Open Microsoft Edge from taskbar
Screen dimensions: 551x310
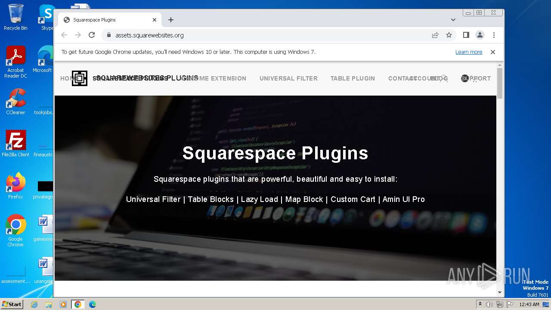click(93, 304)
